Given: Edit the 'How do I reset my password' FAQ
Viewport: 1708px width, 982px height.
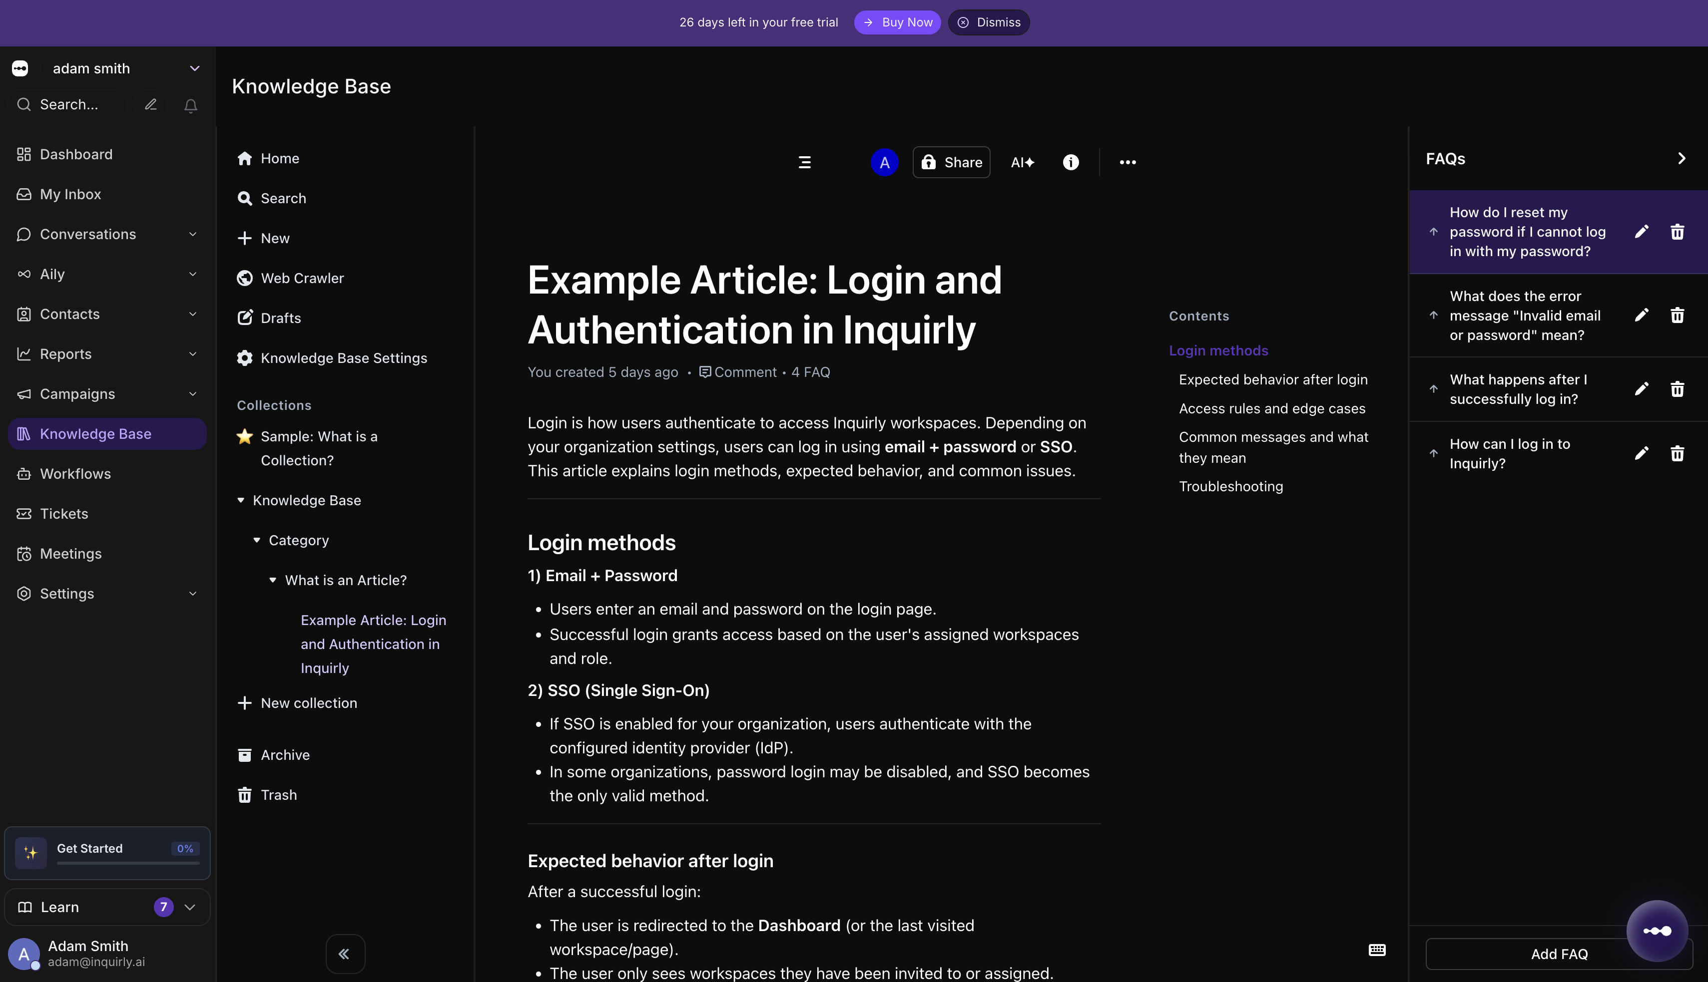Looking at the screenshot, I should coord(1641,232).
